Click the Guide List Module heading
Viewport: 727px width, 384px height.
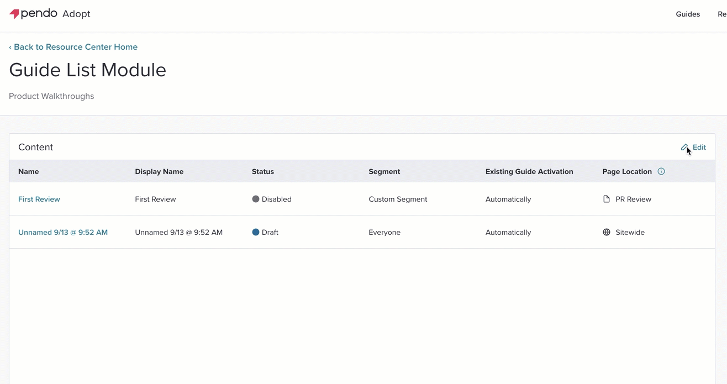(87, 70)
